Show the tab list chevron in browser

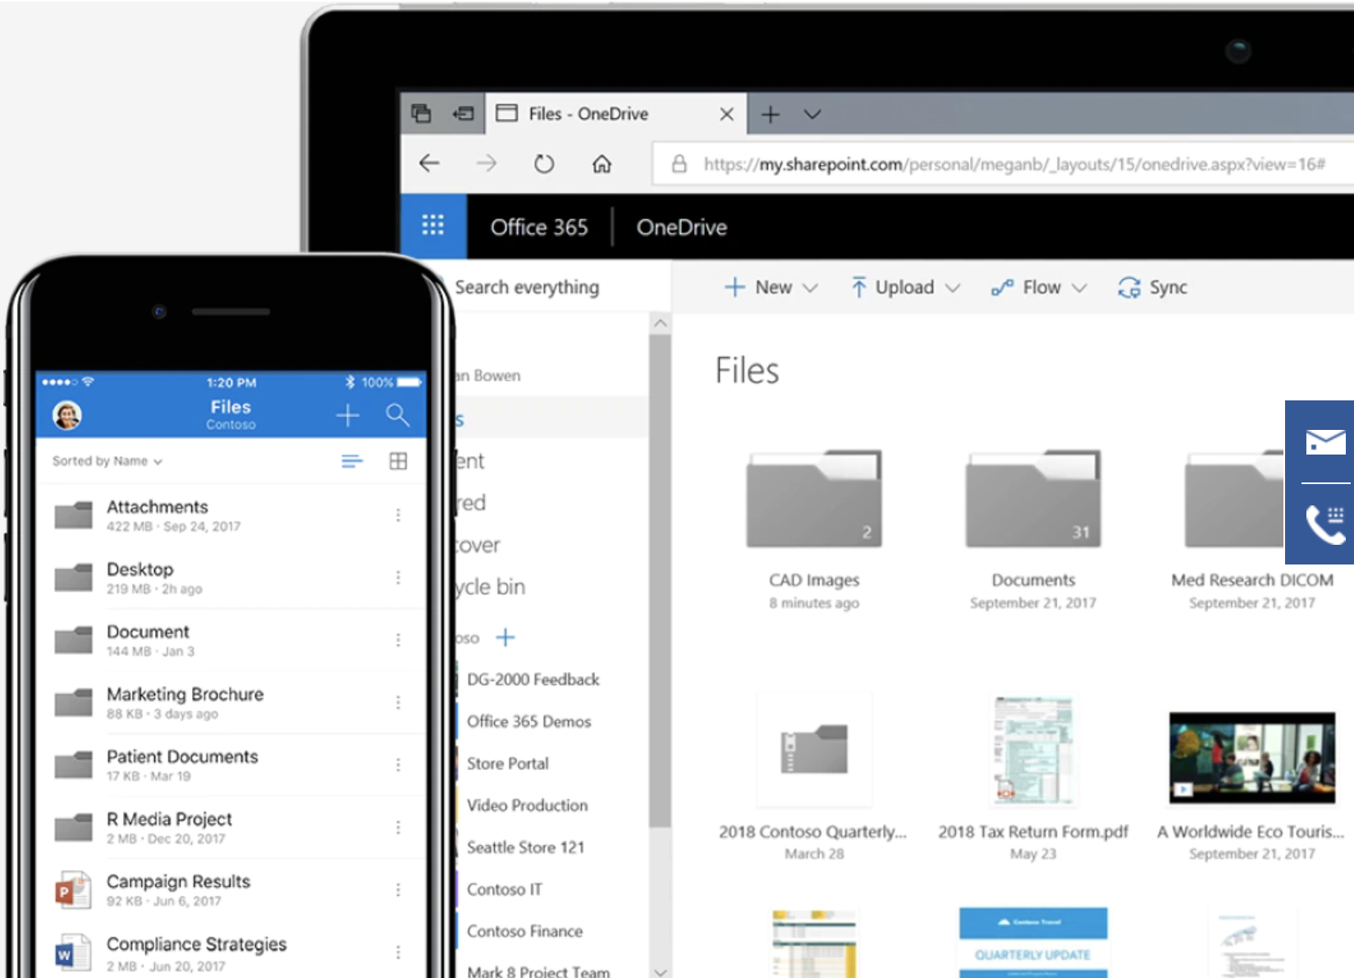coord(812,114)
